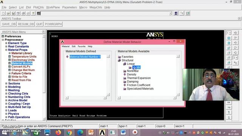Click the Back View cube icon
This screenshot has width=242, height=136.
(229, 63)
